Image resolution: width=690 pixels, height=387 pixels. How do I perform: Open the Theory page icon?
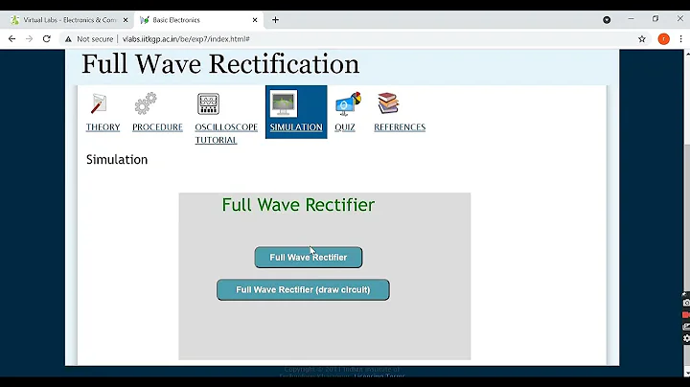99,103
